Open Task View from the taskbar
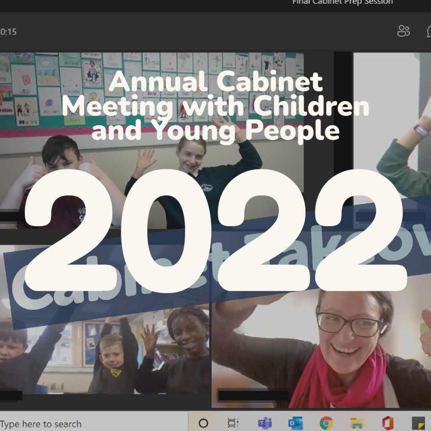The image size is (431, 431). tap(233, 423)
